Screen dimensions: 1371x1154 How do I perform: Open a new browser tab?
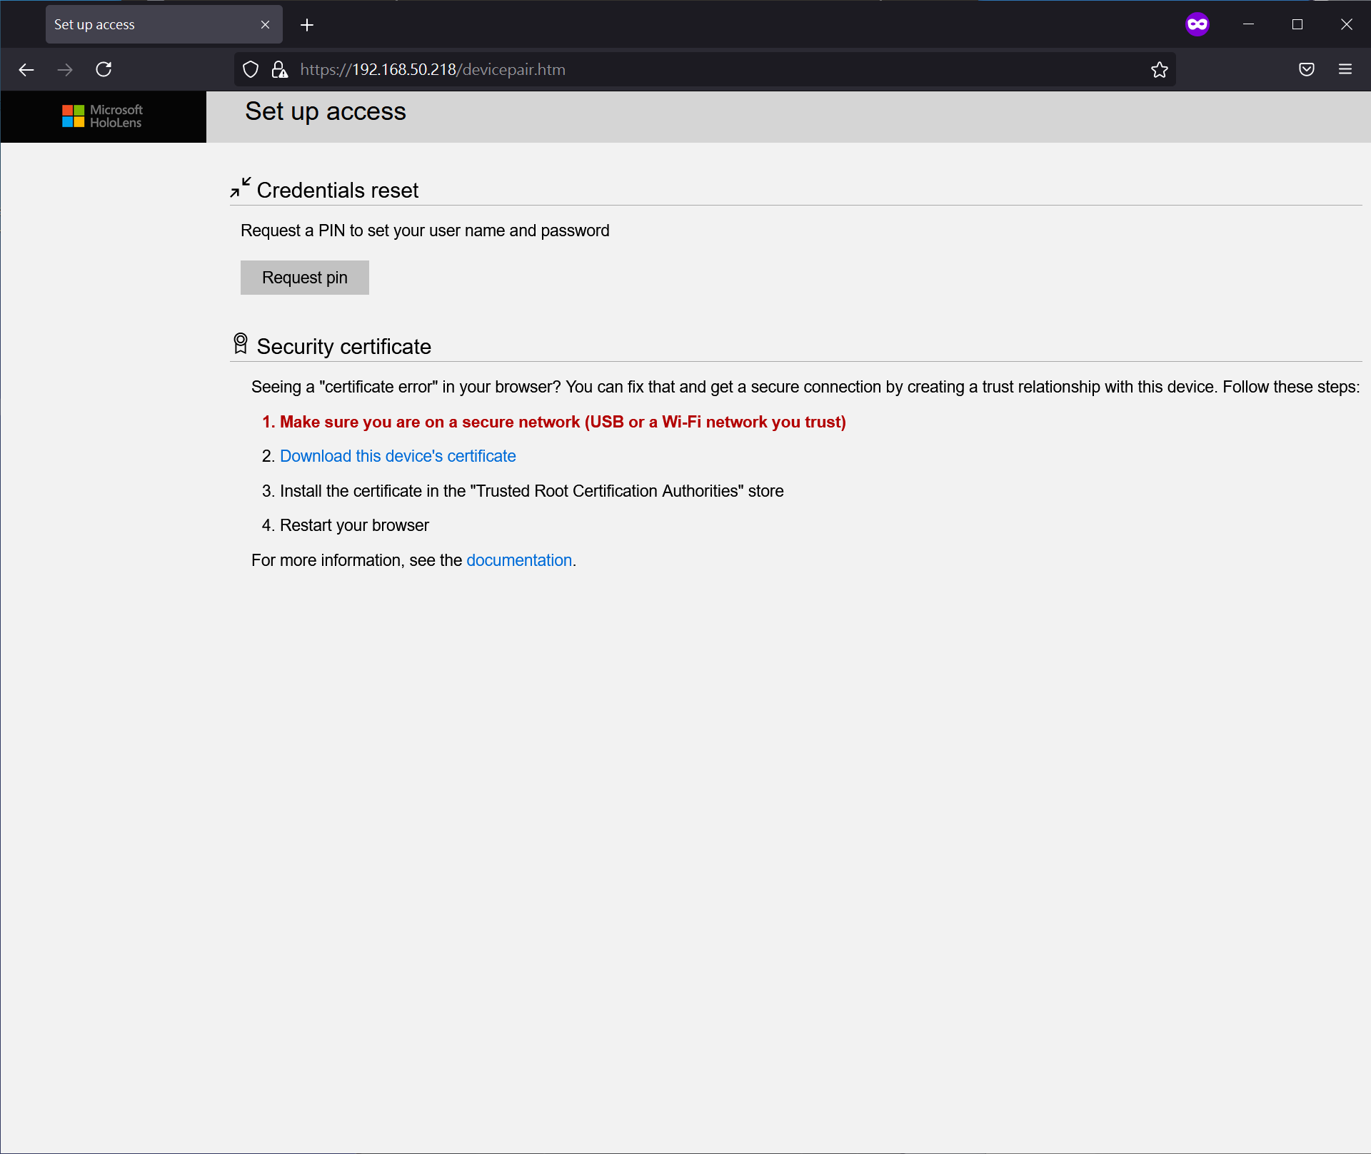tap(307, 25)
